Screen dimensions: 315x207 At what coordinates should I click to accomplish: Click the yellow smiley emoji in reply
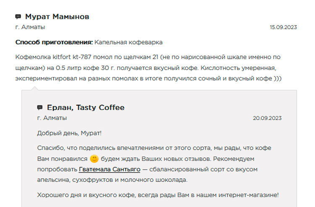94,159
